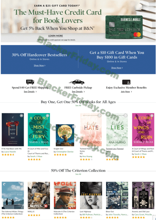Add Twisted Lies to wishlist via heart icon

click(x=125, y=116)
